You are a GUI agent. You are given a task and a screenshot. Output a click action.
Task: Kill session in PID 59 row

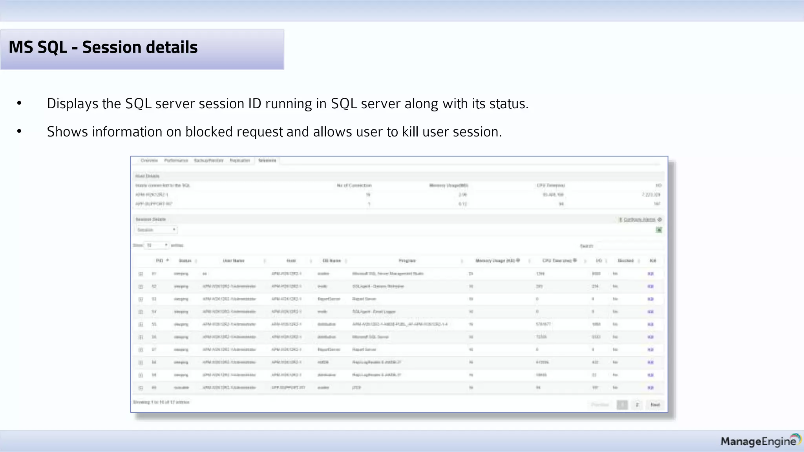651,375
